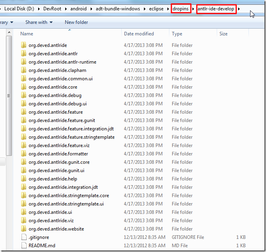Click the org.deved.antlride.viz folder icon
Viewport: 266px width, 252px height.
[x=23, y=221]
